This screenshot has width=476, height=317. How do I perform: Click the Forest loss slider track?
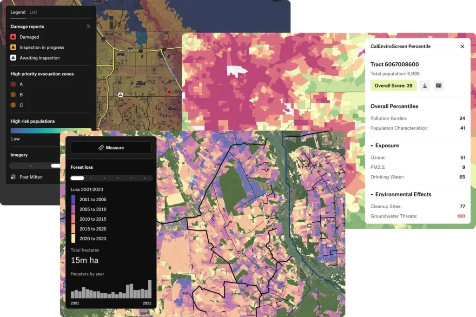(111, 178)
